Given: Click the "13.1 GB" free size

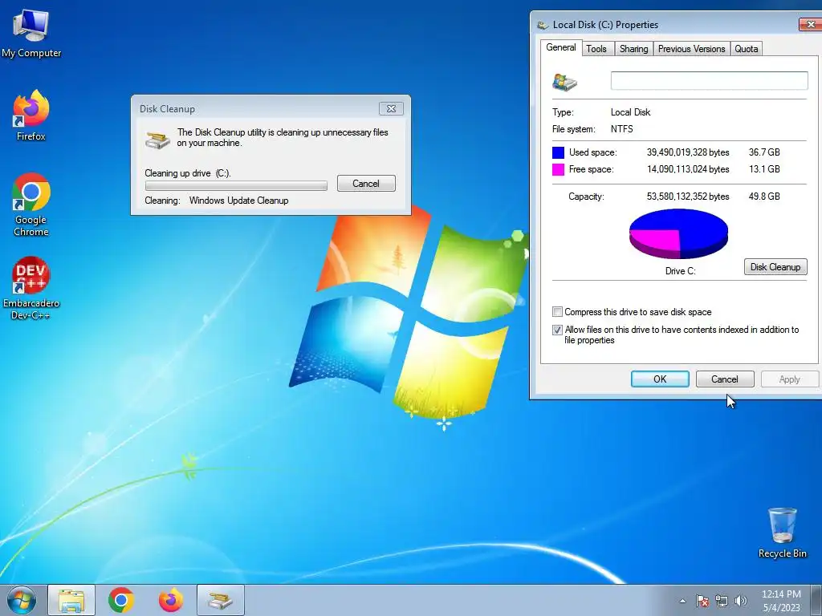Looking at the screenshot, I should pos(764,169).
